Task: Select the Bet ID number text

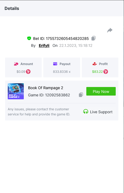Action: tap(67, 39)
